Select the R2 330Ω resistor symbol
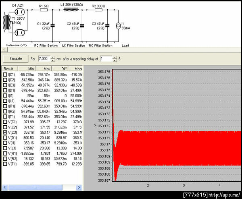The height and width of the screenshot is (199, 242). (98, 10)
